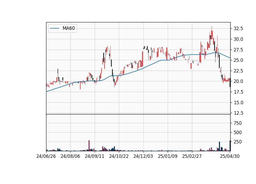Screen dimensions: 256x184
Task: Click the 12.5 price axis value
Action: (x=238, y=113)
